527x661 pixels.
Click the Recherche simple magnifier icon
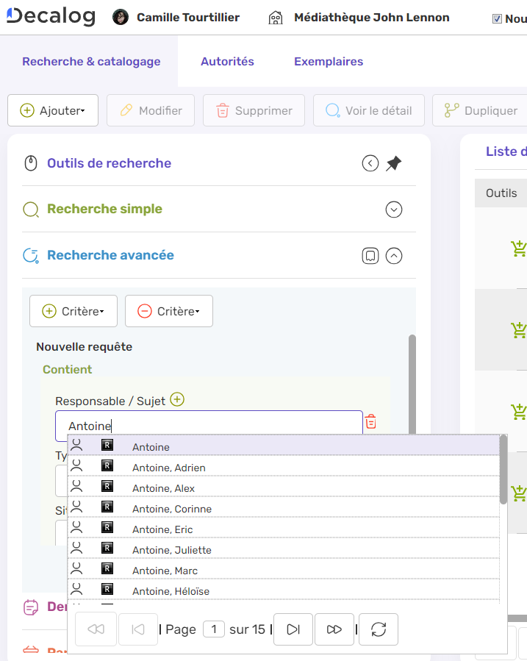click(31, 209)
